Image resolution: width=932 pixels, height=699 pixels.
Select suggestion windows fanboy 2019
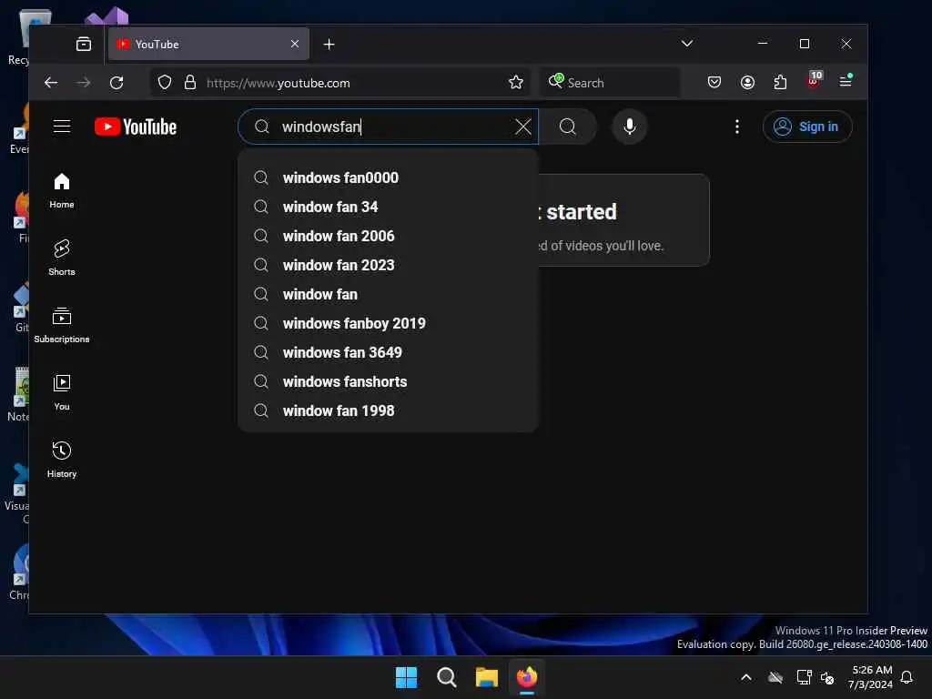(388, 323)
